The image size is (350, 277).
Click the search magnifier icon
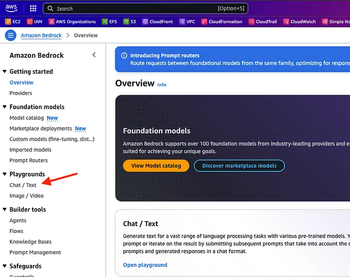tap(50, 8)
